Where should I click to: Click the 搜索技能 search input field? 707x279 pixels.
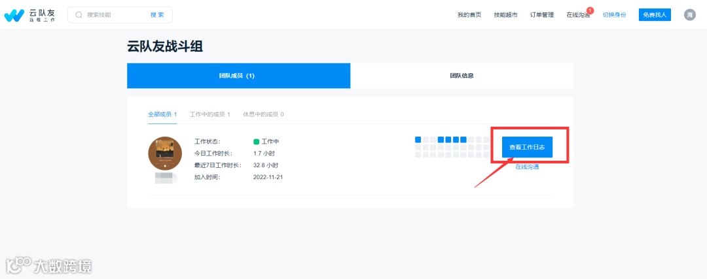pos(115,15)
